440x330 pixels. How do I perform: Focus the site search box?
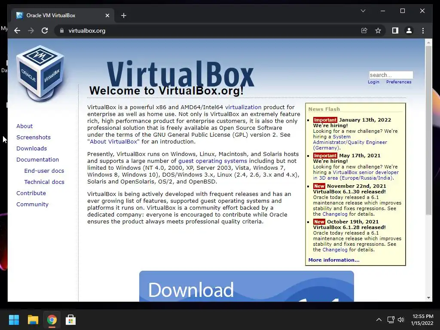(391, 75)
